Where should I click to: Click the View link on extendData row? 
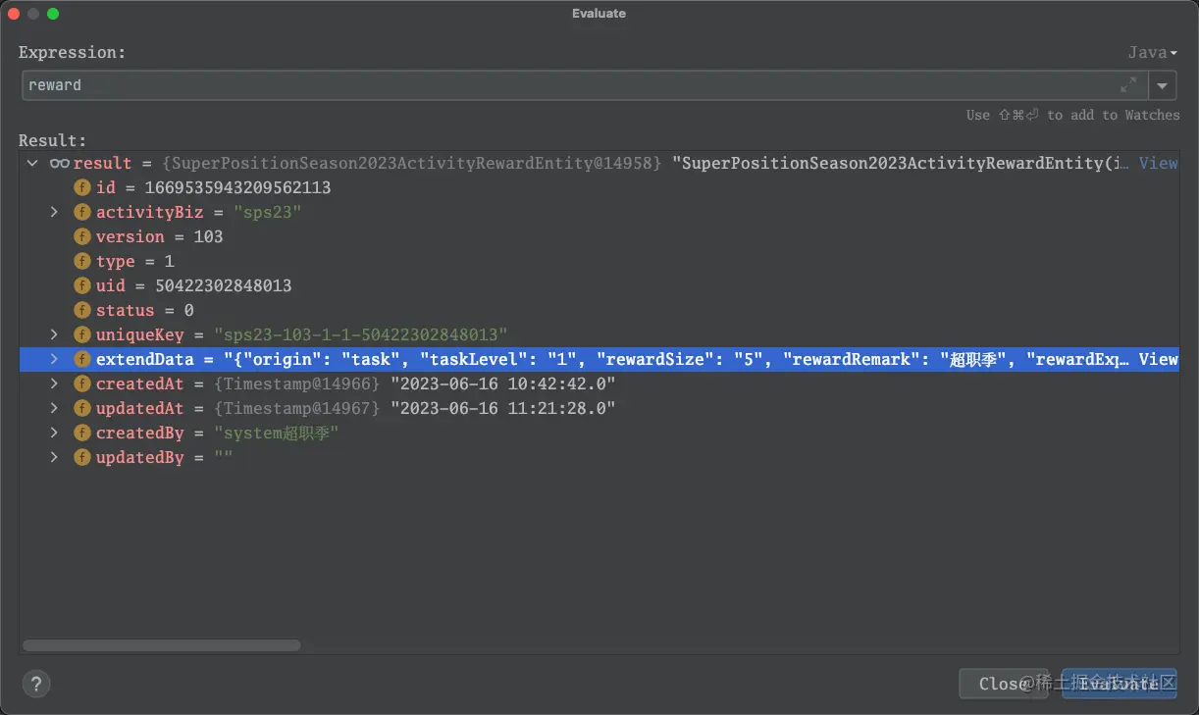pos(1158,359)
